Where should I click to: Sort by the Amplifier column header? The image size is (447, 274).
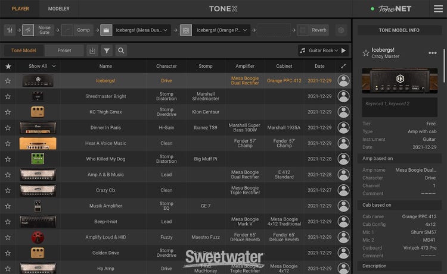point(245,66)
